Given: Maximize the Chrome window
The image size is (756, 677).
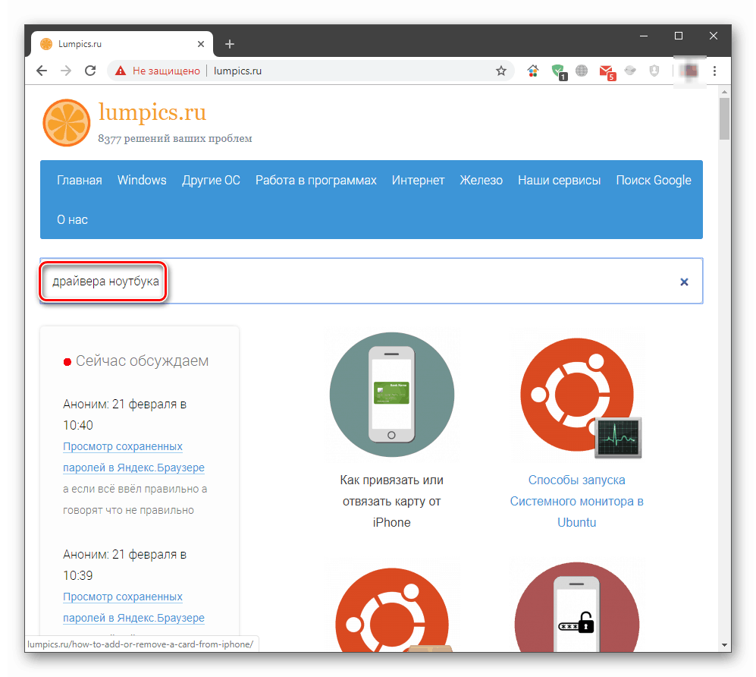Looking at the screenshot, I should [x=679, y=36].
